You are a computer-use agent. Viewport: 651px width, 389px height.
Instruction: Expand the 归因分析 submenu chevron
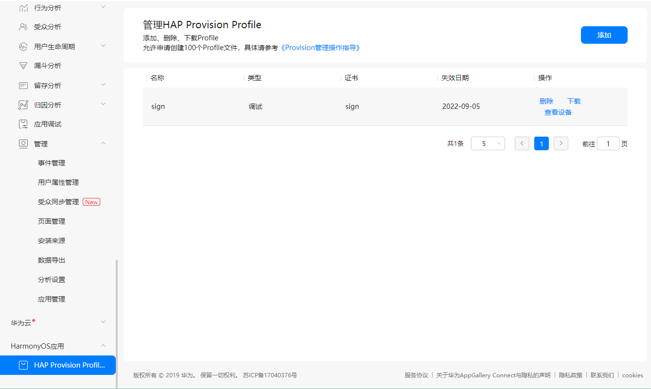(x=103, y=104)
